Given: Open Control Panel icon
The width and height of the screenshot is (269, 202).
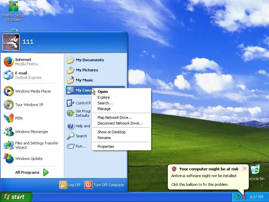Looking at the screenshot, I should click(70, 103).
